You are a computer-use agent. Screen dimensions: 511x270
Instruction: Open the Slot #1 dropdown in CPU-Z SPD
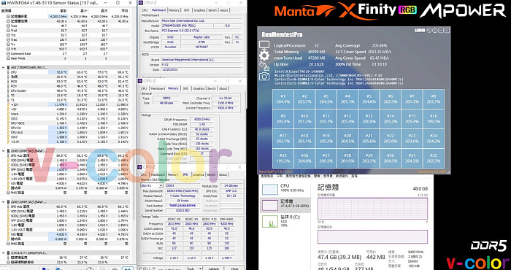pos(152,185)
